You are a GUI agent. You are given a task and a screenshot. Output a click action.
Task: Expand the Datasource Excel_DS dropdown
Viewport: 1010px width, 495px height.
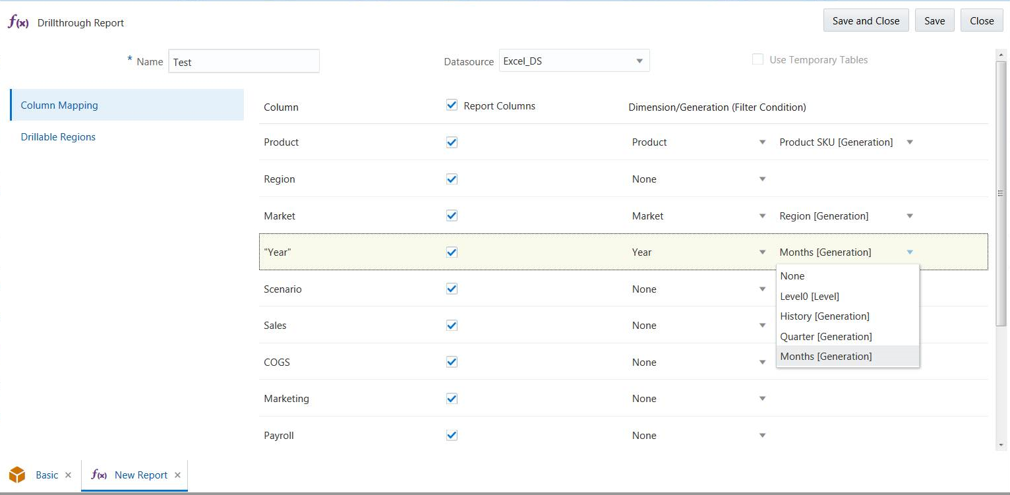[x=639, y=61]
